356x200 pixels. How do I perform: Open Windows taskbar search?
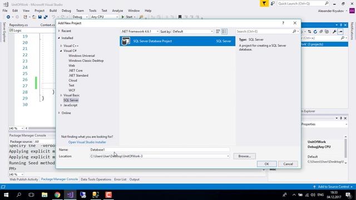tap(19, 195)
